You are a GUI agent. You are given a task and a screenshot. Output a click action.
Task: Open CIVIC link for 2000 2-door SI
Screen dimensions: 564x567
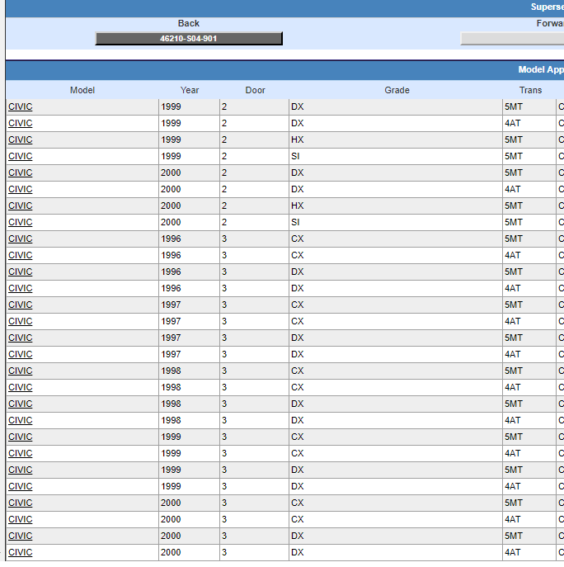[21, 222]
